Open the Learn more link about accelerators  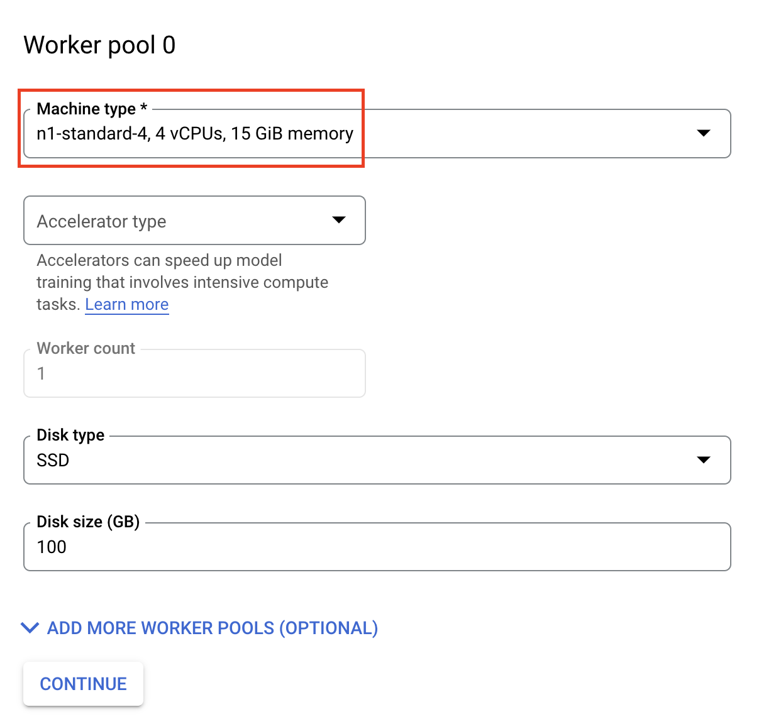pos(126,304)
